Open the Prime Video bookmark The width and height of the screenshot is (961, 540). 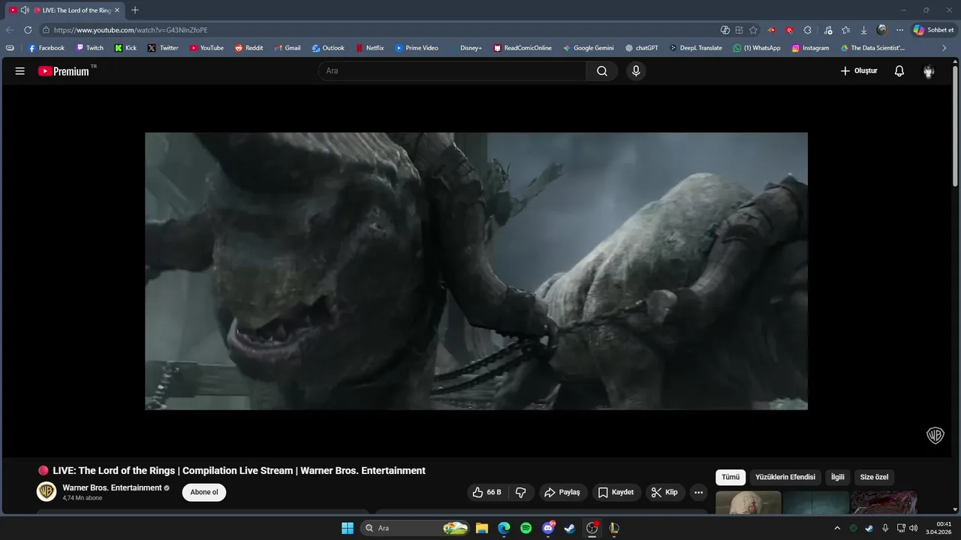[x=417, y=48]
